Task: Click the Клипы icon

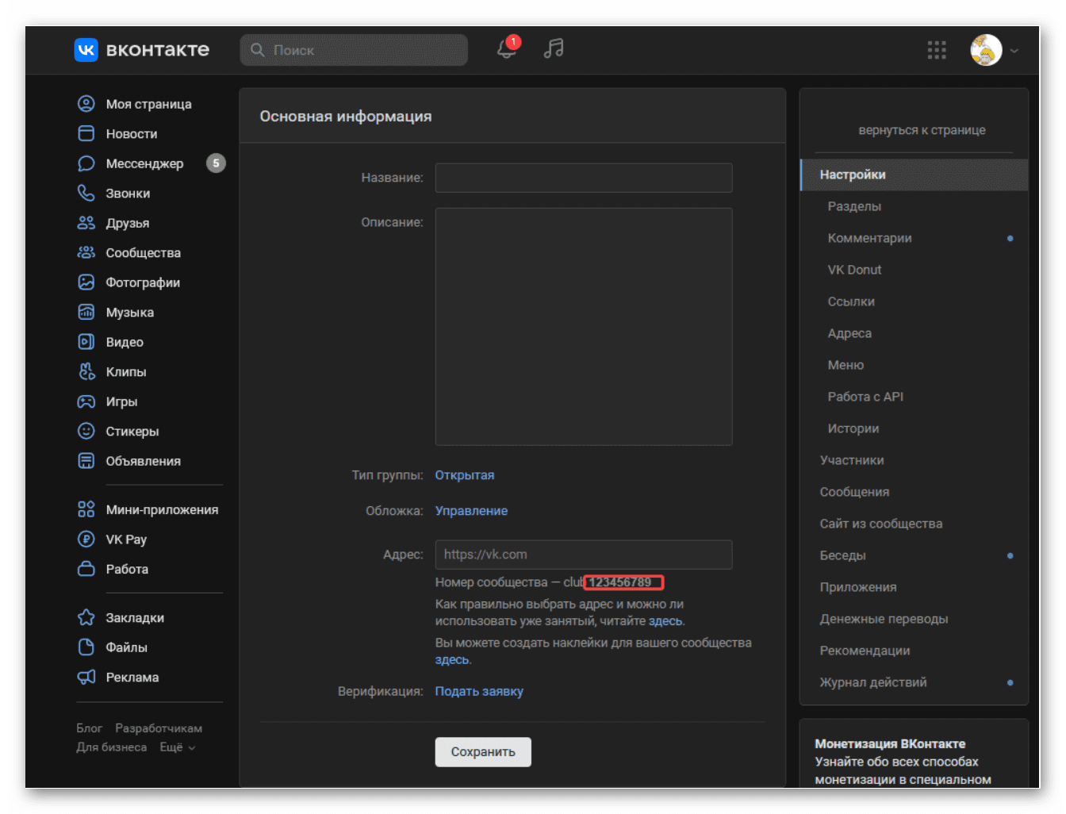Action: pyautogui.click(x=86, y=371)
